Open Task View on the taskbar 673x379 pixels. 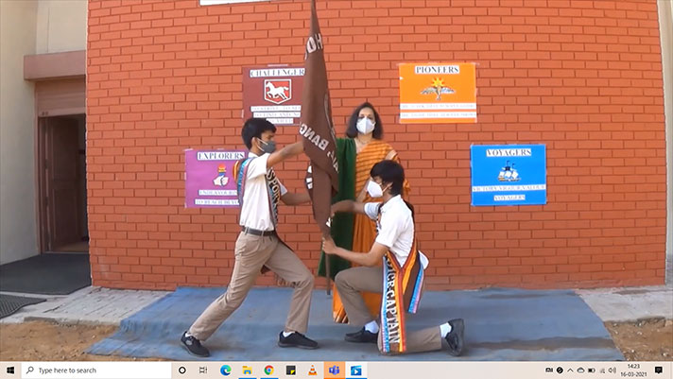204,370
